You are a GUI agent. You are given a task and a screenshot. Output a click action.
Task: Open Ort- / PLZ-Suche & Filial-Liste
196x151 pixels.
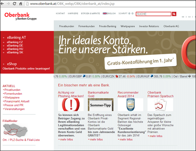pyautogui.click(x=21, y=140)
